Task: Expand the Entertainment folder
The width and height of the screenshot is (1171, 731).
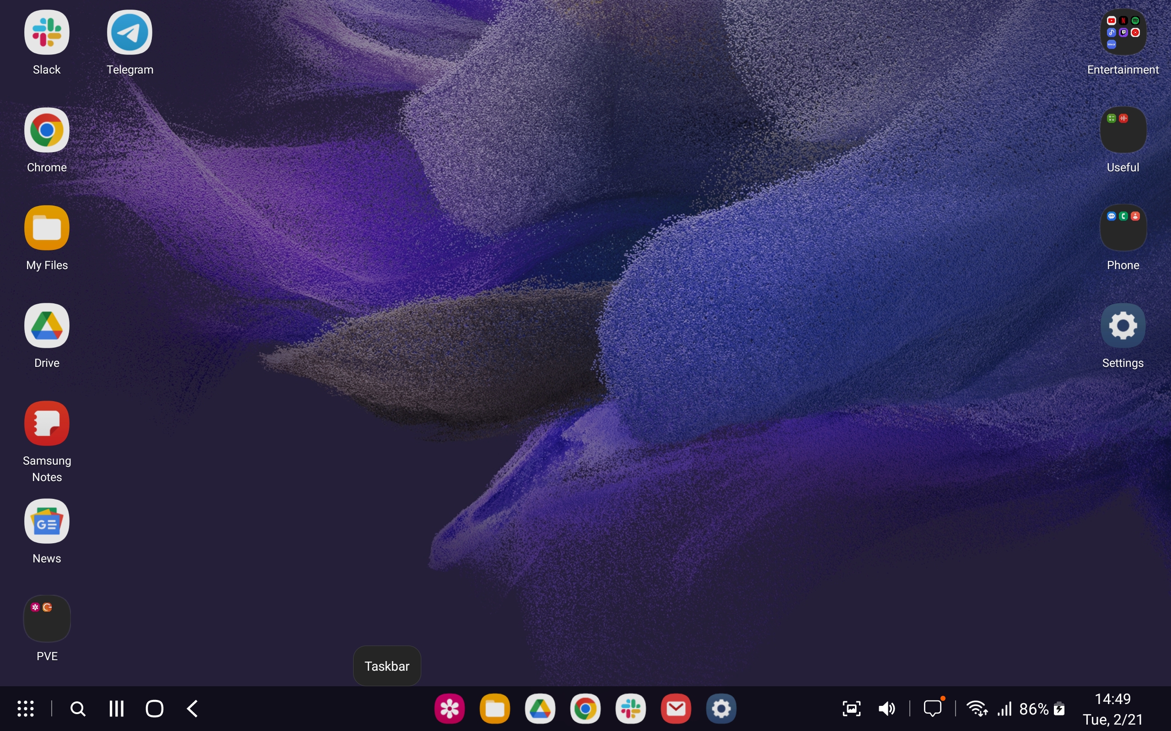Action: point(1123,33)
